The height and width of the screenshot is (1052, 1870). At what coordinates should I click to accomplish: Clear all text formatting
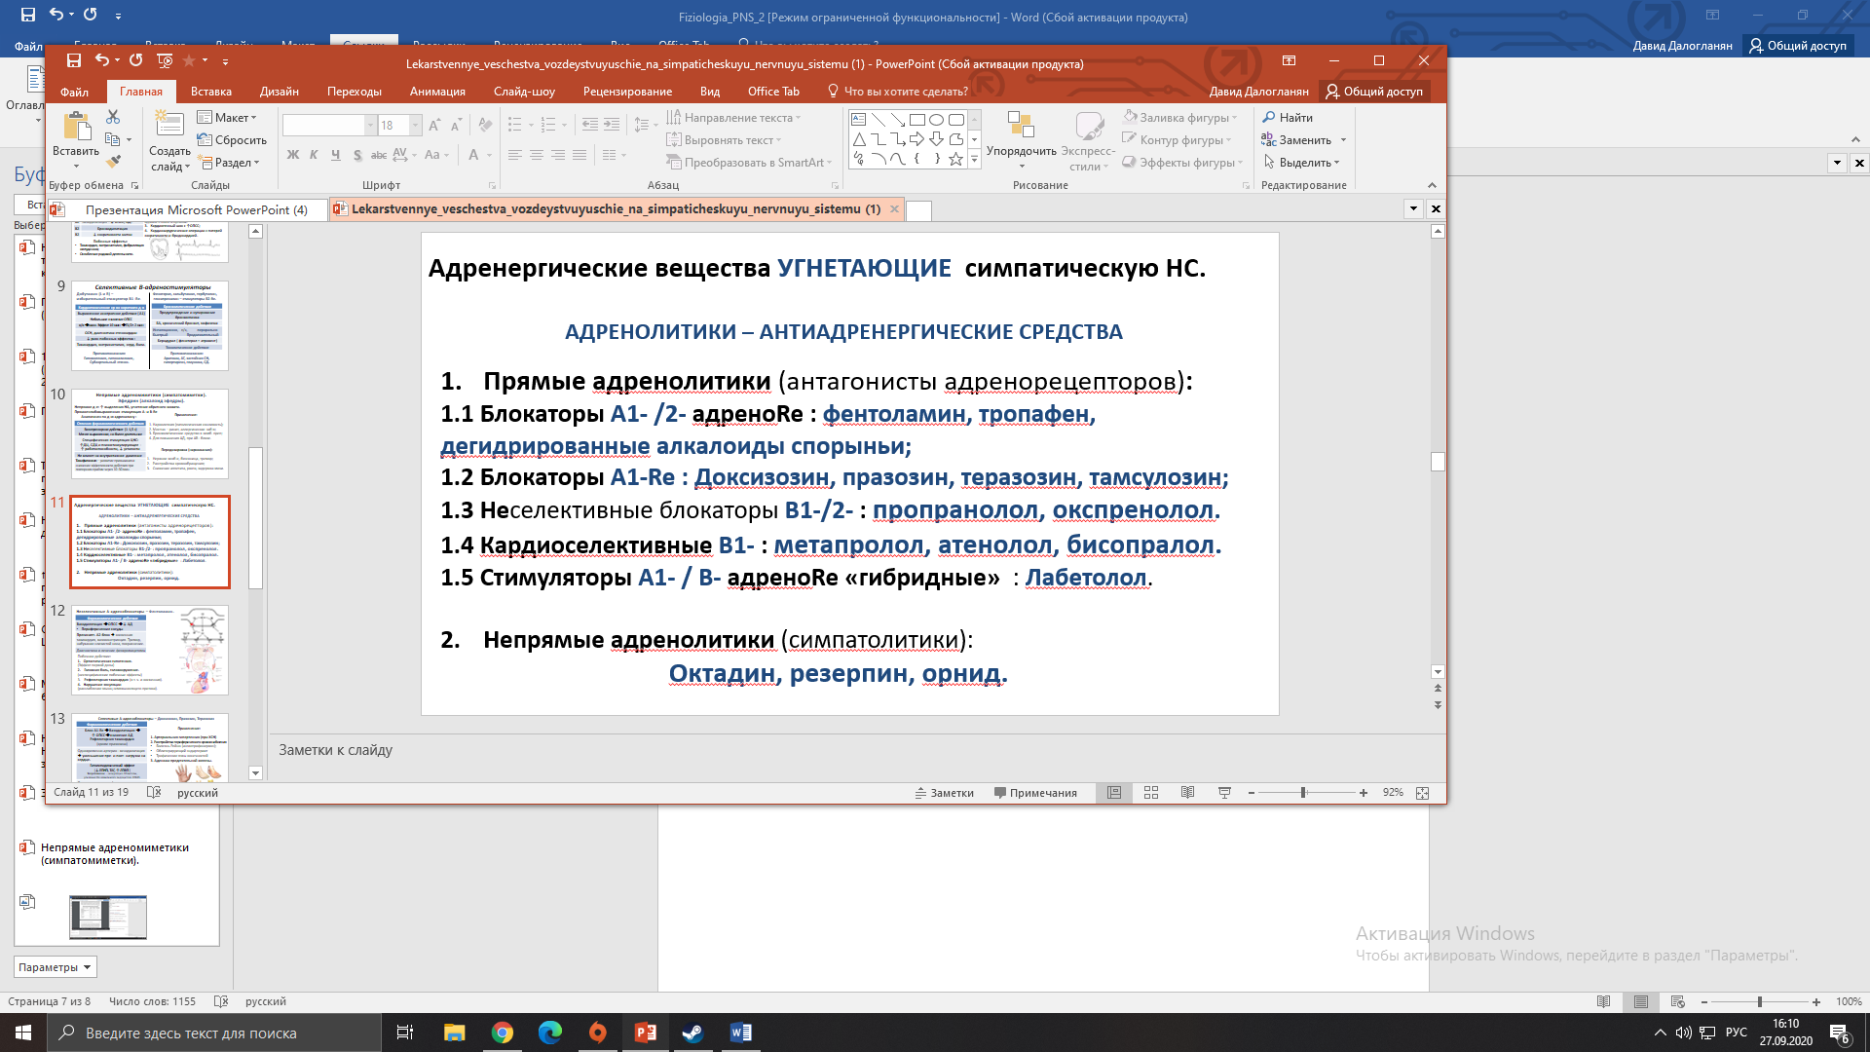click(485, 126)
